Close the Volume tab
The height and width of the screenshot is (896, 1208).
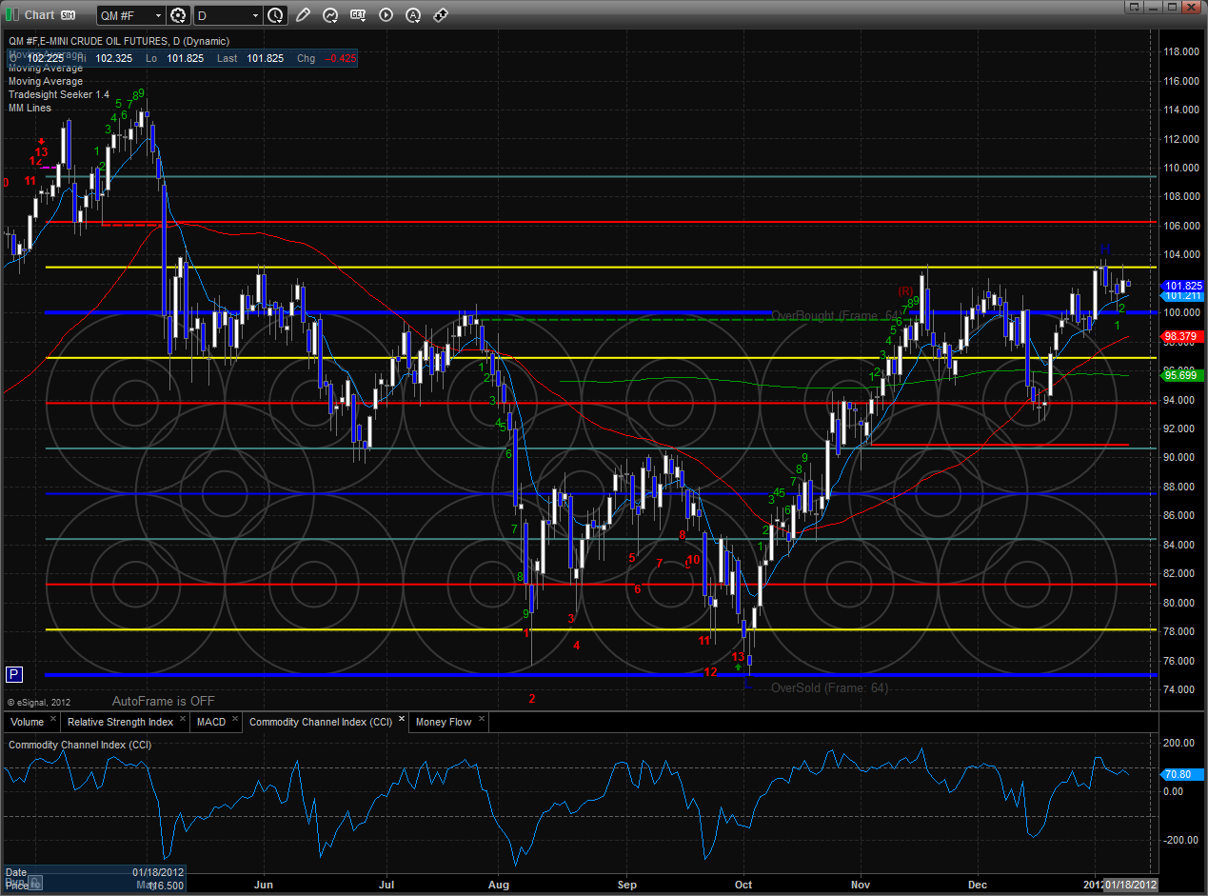[53, 720]
